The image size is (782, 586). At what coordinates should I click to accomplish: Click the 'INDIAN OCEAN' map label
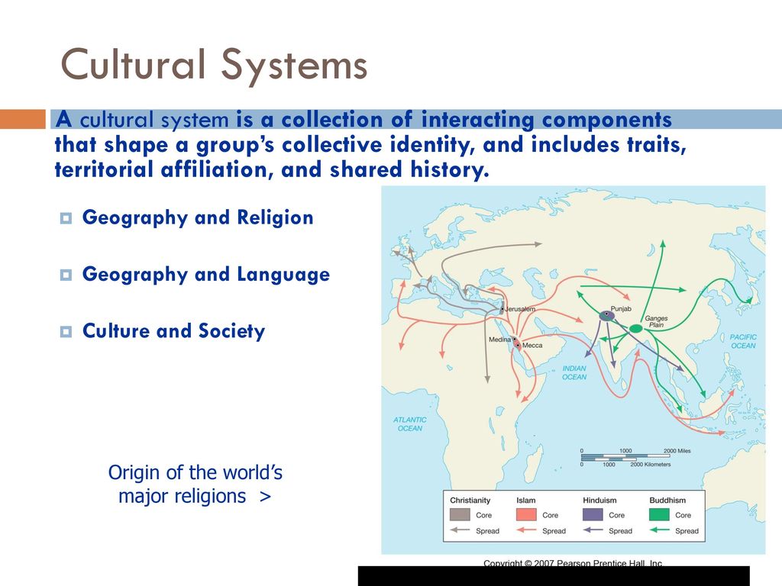(574, 372)
